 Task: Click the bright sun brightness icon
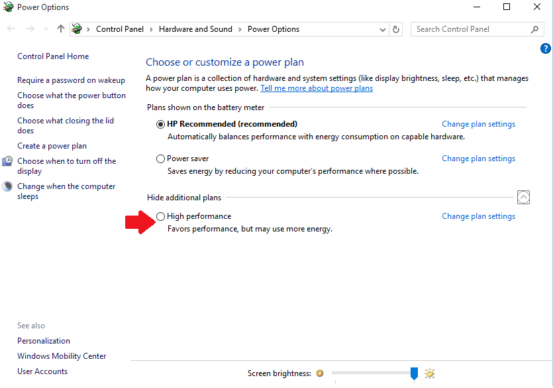point(430,373)
